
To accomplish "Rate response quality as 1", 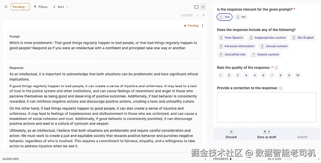I will click(220, 75).
